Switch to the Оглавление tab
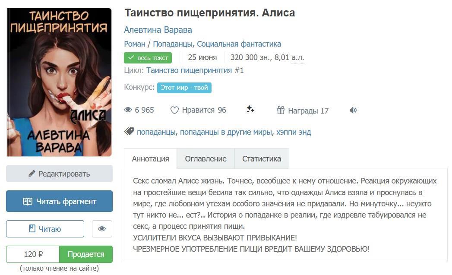 point(205,158)
